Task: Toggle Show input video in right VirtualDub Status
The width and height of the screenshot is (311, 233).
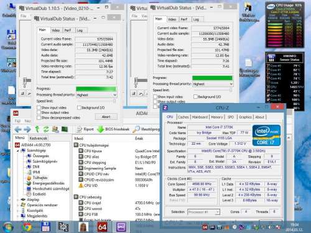Action: pos(155,97)
